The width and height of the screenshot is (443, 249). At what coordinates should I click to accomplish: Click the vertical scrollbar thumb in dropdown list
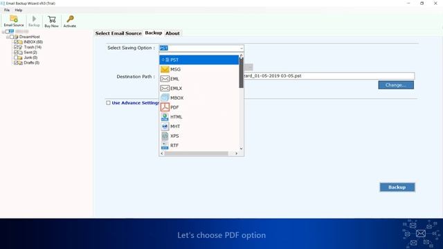tap(241, 73)
